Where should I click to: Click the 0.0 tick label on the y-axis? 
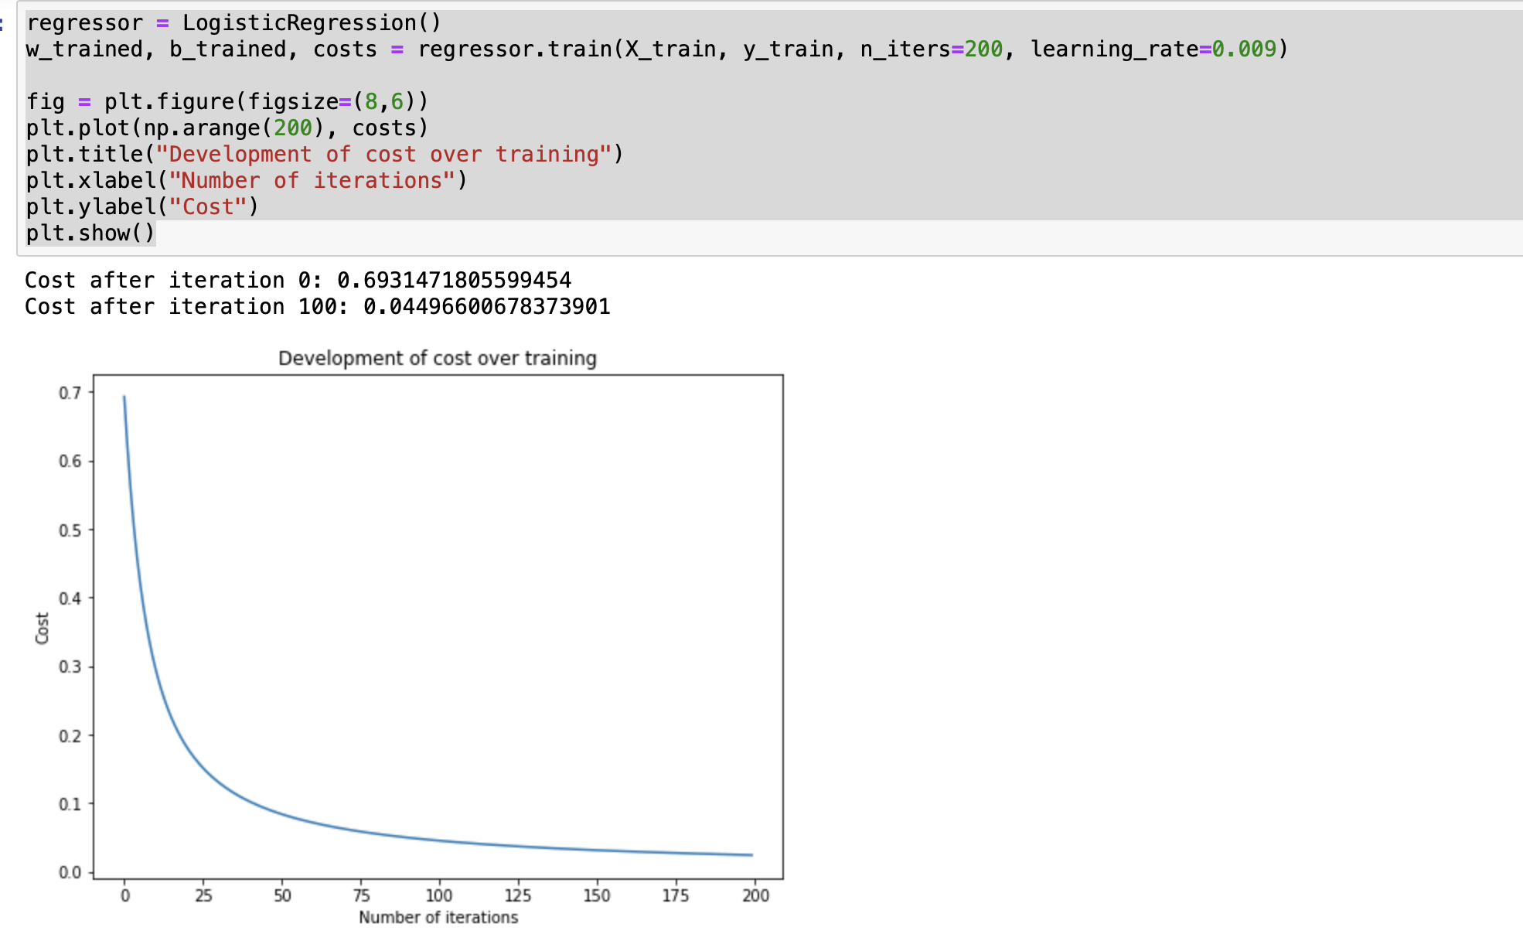pyautogui.click(x=70, y=872)
